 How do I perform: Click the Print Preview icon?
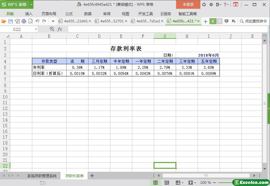coord(30,21)
